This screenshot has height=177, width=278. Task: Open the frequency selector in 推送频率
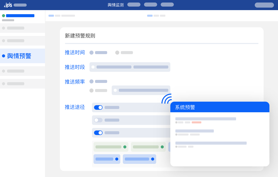(141, 90)
